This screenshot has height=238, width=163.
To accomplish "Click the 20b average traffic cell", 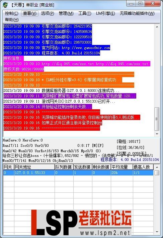I will [122, 173].
